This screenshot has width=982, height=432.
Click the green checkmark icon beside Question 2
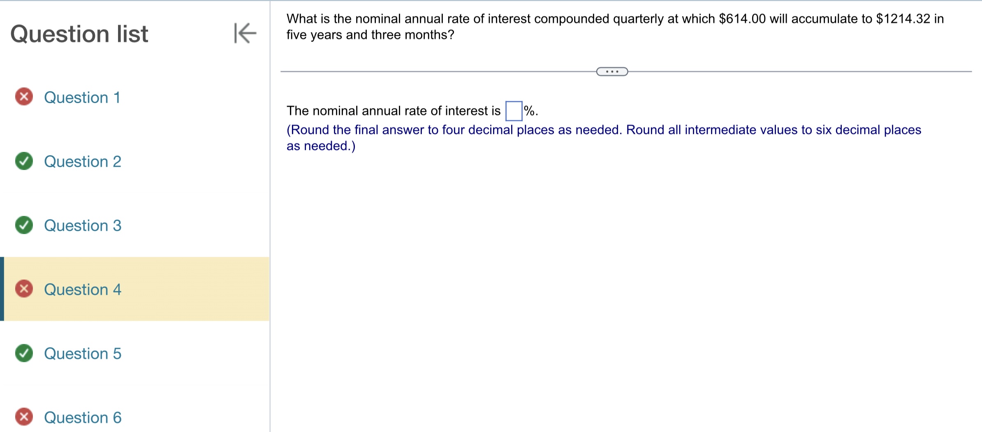point(24,161)
